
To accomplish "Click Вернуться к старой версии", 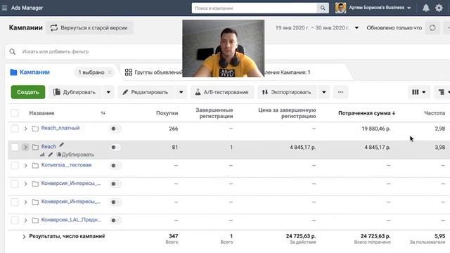I will pos(89,28).
